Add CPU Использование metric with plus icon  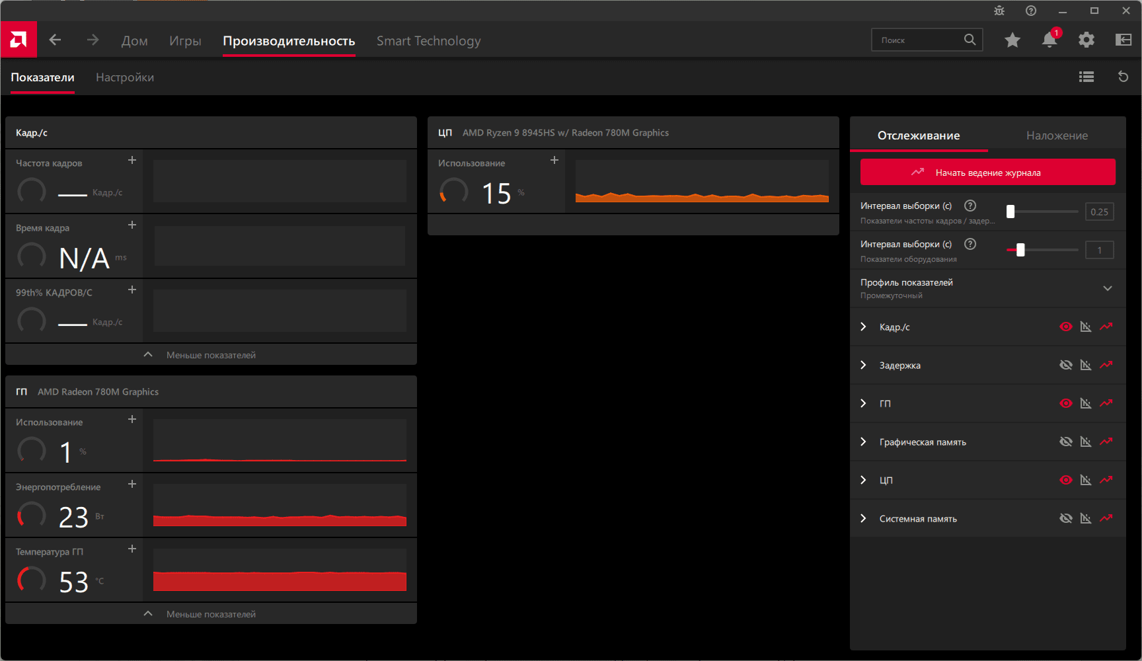pos(554,160)
